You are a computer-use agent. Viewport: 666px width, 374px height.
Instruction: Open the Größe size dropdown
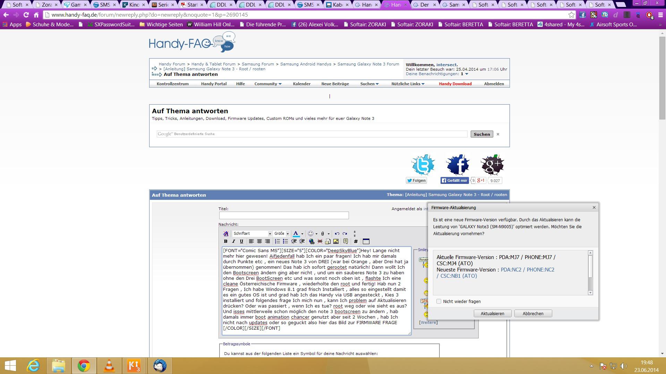[x=281, y=233]
